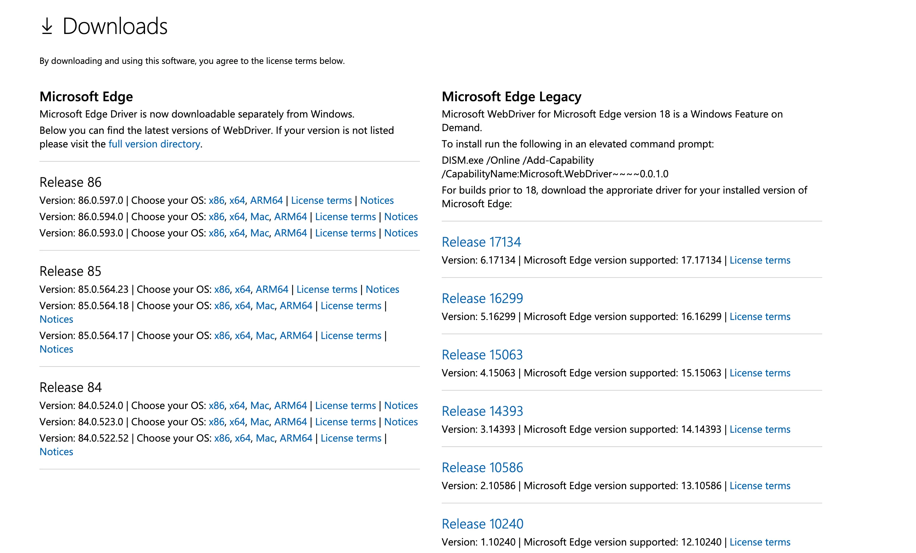The height and width of the screenshot is (553, 916).
Task: Open the Release 15063 link
Action: point(482,355)
